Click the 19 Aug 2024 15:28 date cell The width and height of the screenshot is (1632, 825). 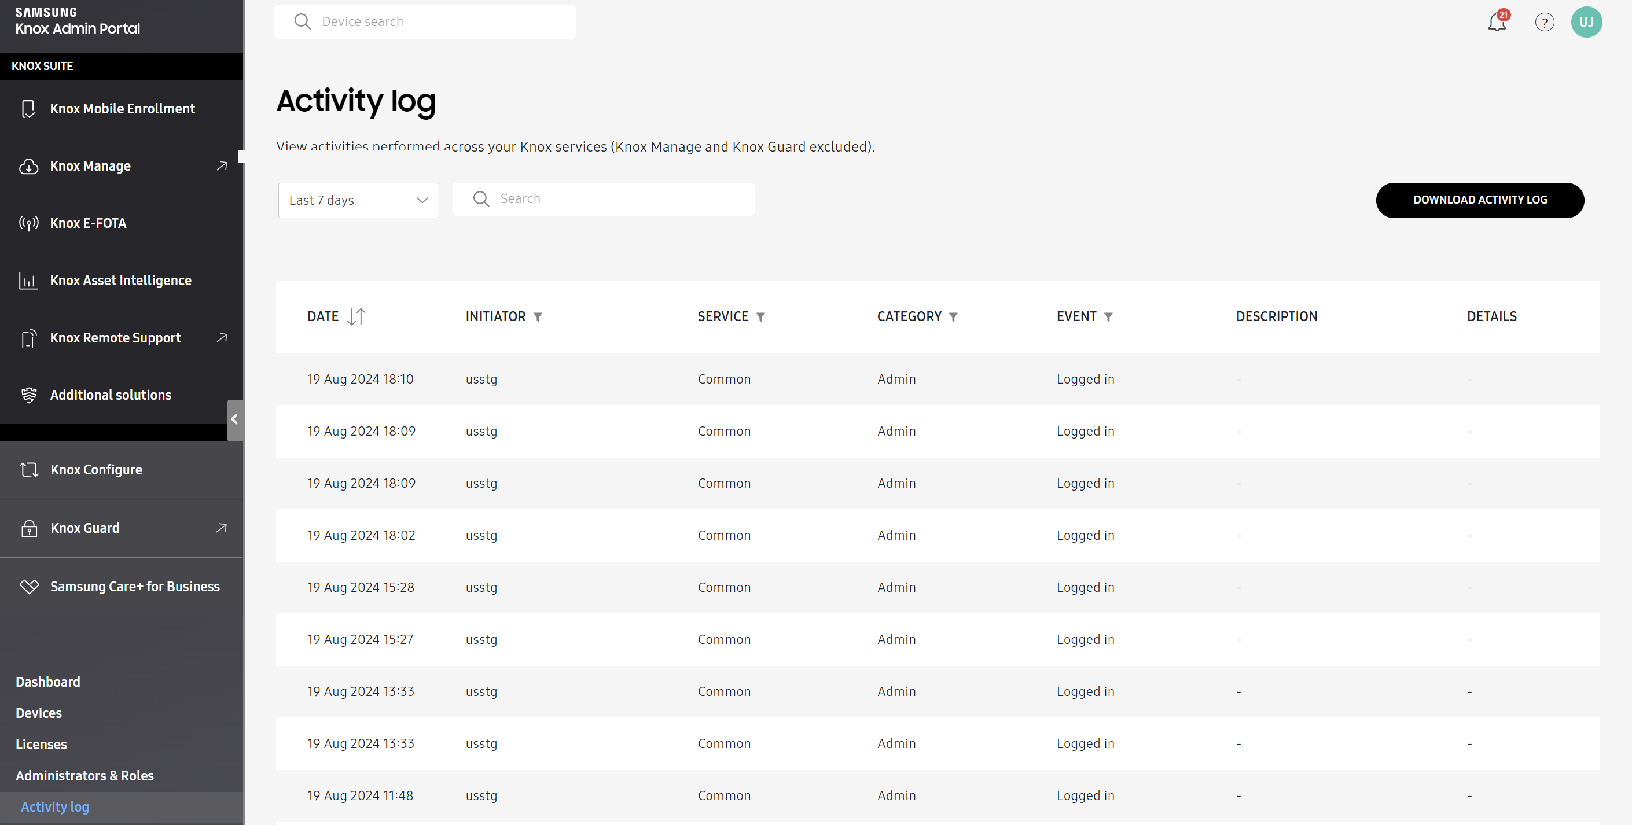point(361,588)
